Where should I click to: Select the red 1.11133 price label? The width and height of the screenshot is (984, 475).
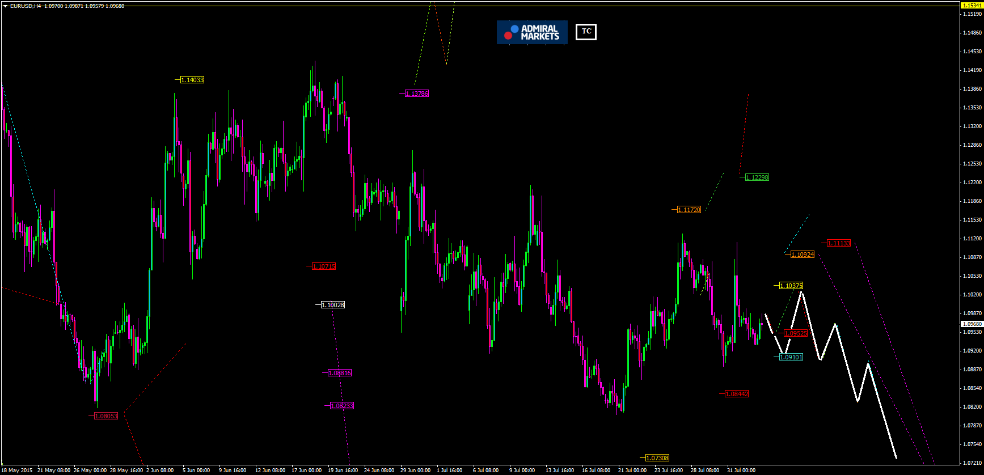click(x=839, y=243)
